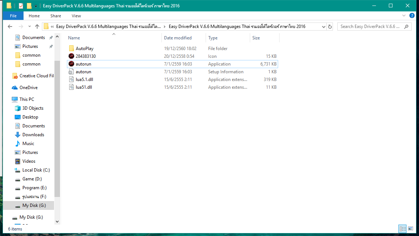
Task: Click the breadcrumb chevrons for hidden path levels
Action: [x=52, y=27]
